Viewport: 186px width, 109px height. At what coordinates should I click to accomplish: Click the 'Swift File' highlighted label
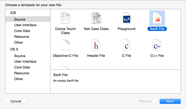[157, 29]
